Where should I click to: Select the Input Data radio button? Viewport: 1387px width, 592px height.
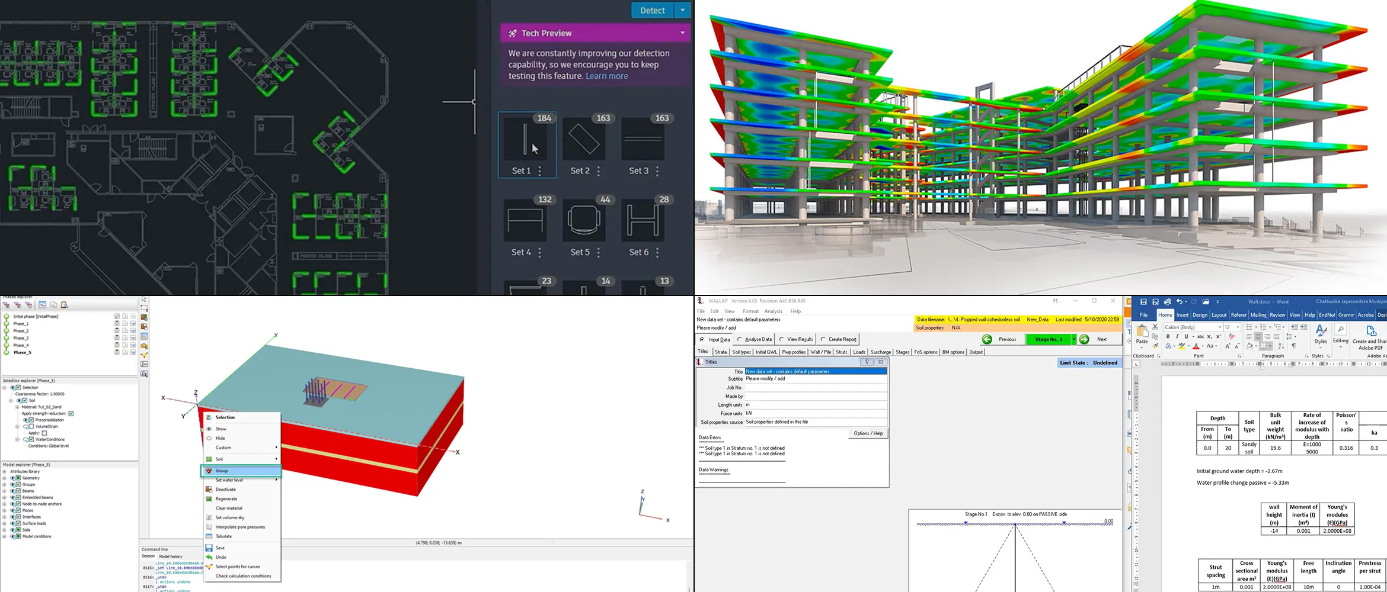point(702,340)
